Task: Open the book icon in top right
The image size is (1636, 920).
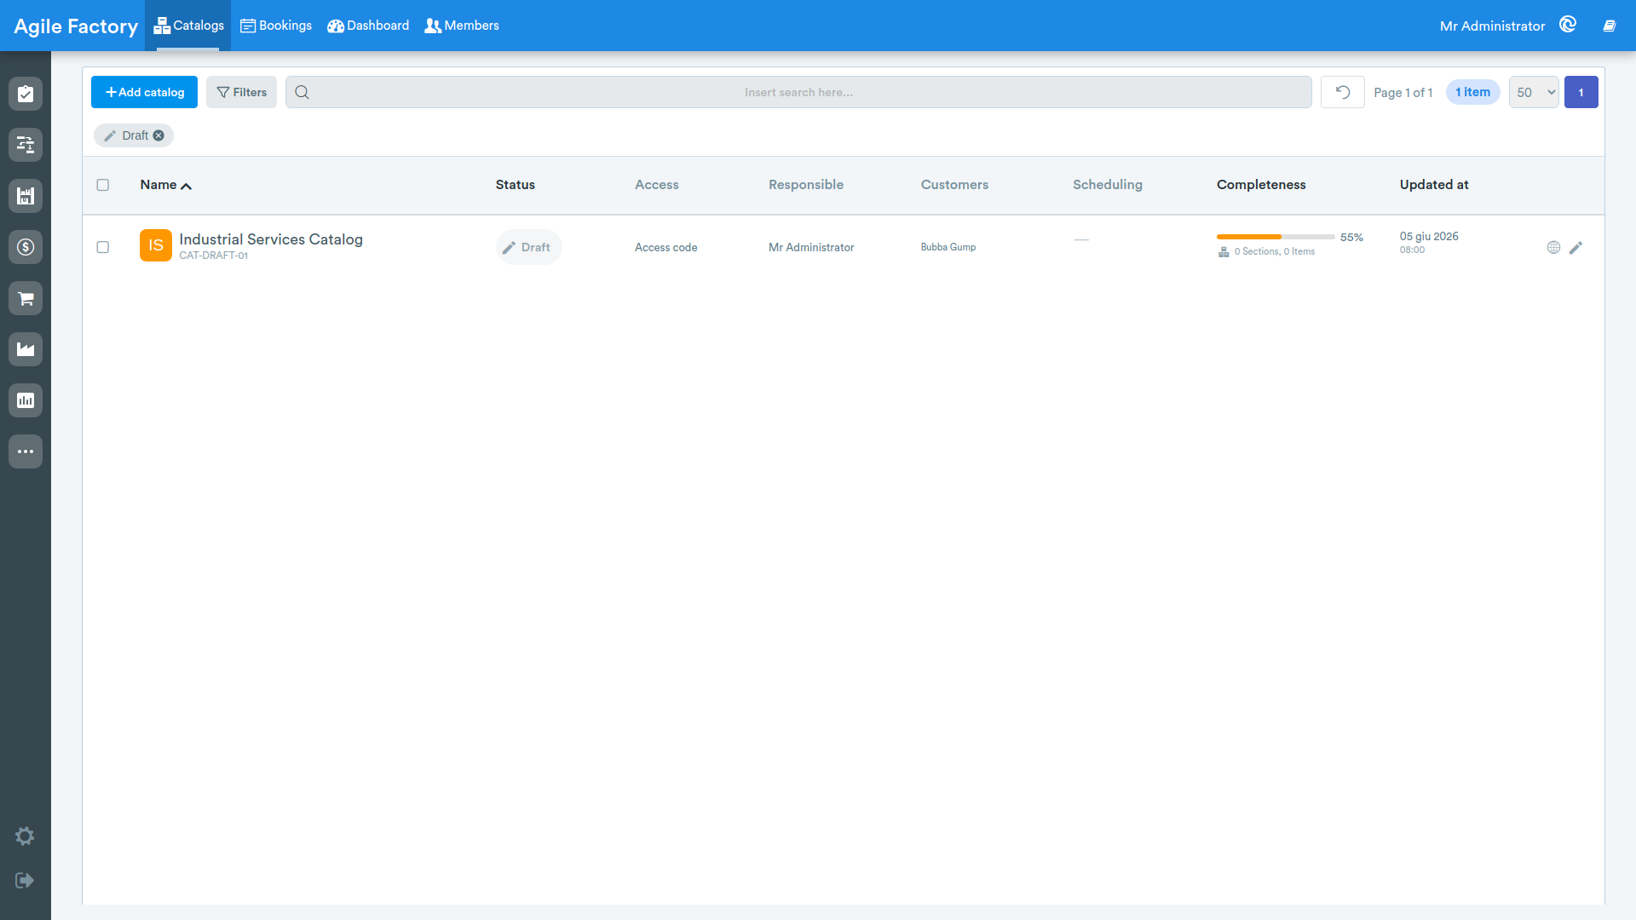Action: 1610,26
